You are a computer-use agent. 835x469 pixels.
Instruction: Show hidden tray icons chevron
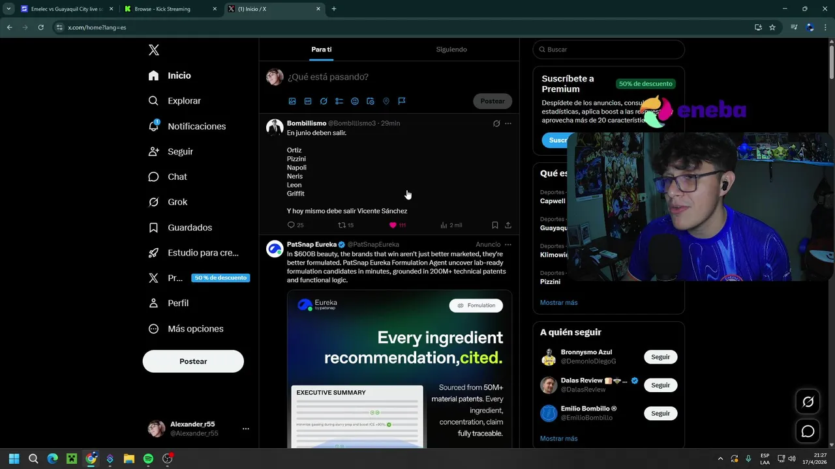pyautogui.click(x=720, y=459)
